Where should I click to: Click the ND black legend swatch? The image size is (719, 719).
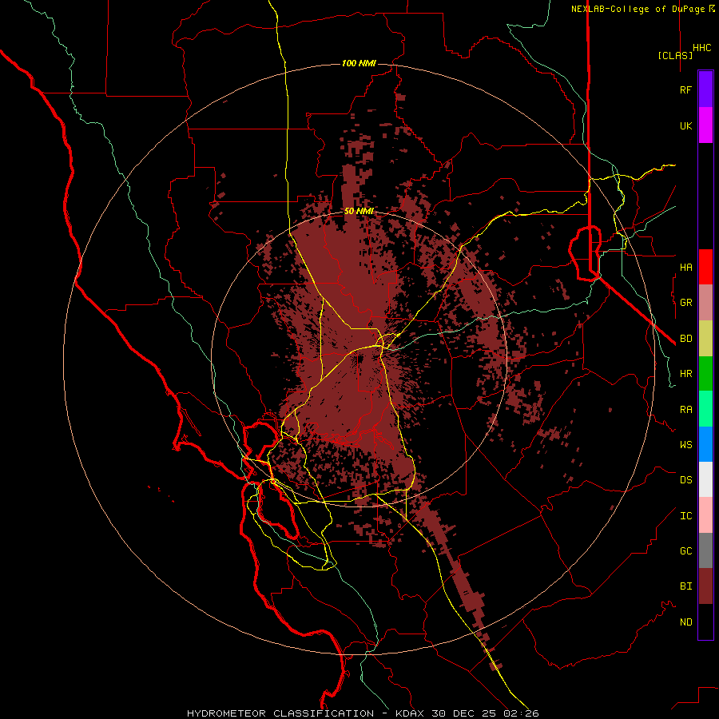click(705, 622)
